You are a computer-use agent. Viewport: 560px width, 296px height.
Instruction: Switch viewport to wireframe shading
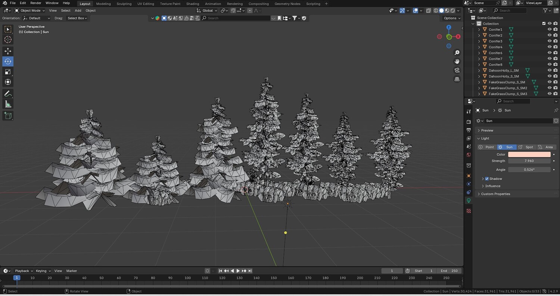436,10
